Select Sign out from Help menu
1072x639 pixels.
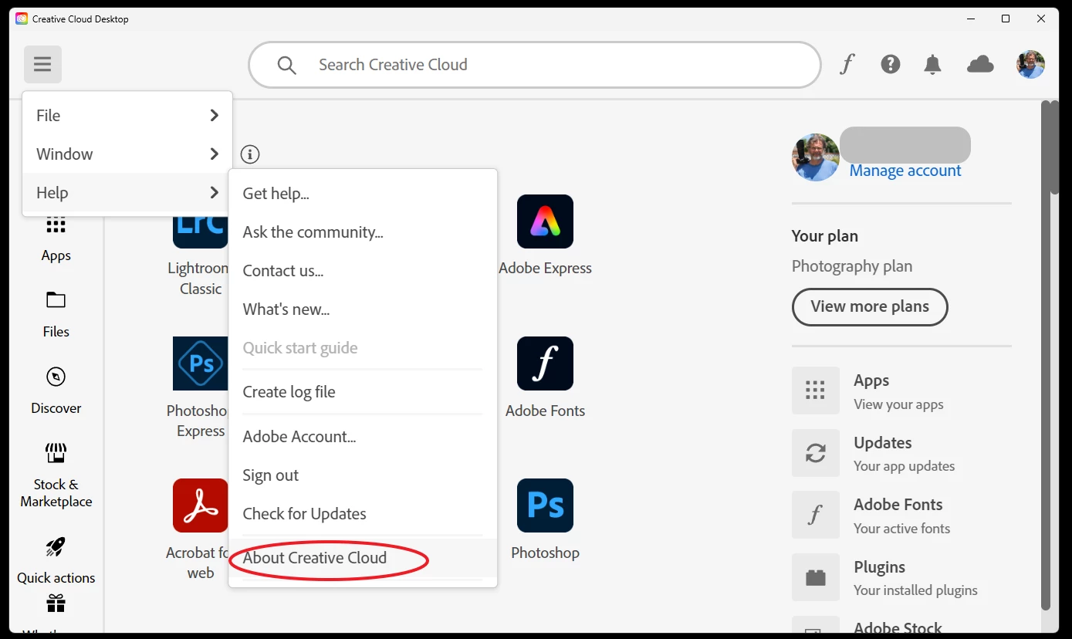tap(363, 475)
